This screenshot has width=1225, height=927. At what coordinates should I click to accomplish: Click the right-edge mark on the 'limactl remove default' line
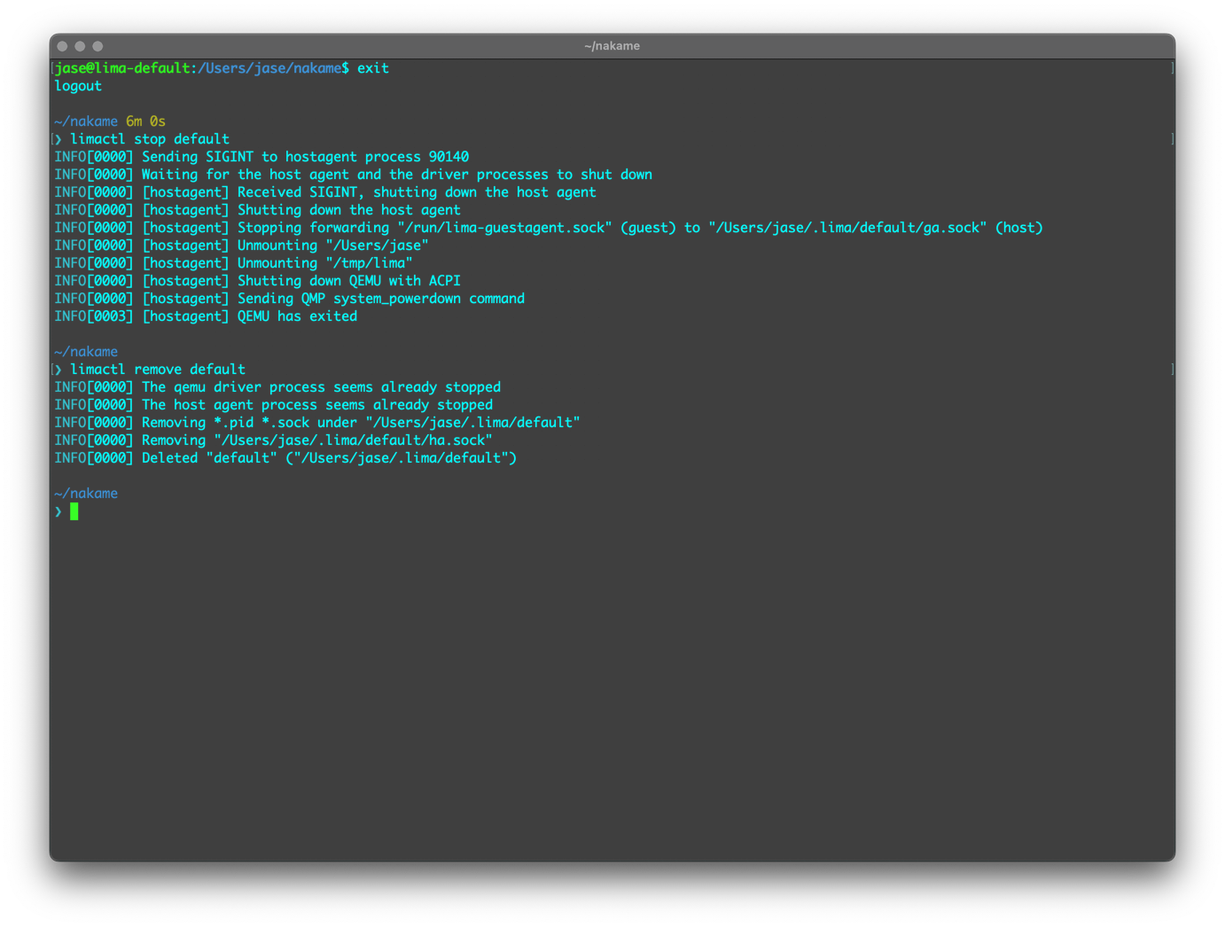(x=1172, y=370)
